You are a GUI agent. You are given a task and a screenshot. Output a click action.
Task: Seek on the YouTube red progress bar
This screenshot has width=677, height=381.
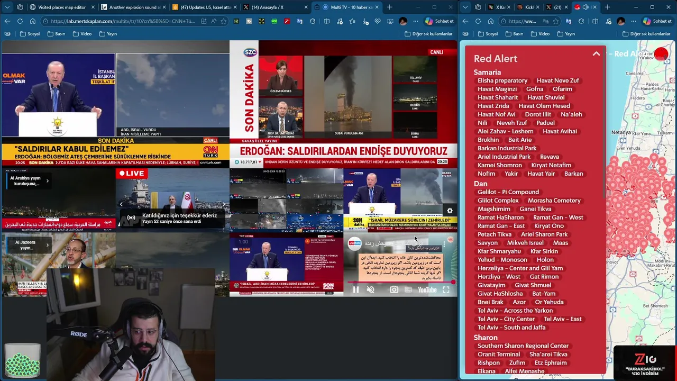(400, 282)
